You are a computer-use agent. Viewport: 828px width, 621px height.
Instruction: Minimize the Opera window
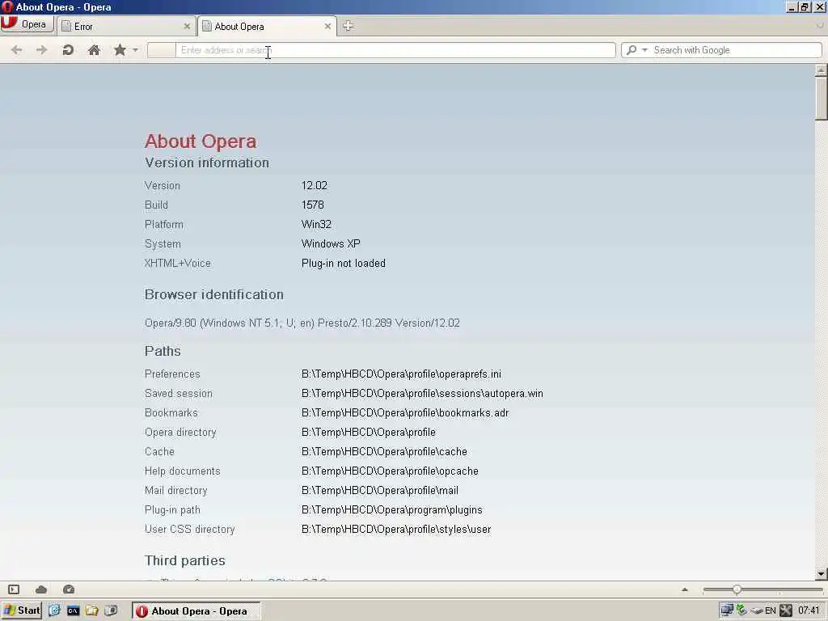pos(792,6)
